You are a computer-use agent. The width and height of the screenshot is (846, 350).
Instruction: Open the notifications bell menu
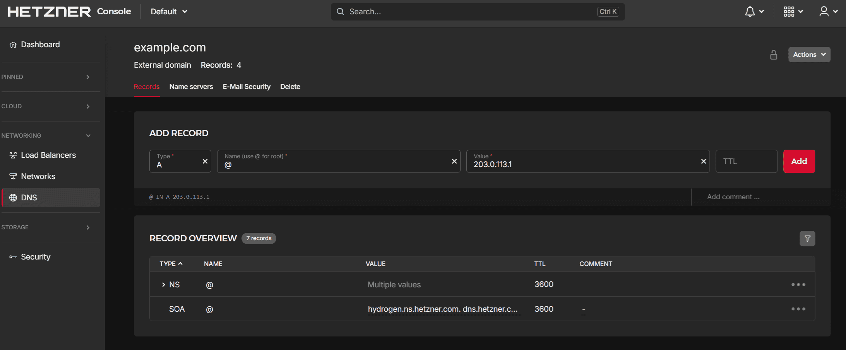point(754,12)
